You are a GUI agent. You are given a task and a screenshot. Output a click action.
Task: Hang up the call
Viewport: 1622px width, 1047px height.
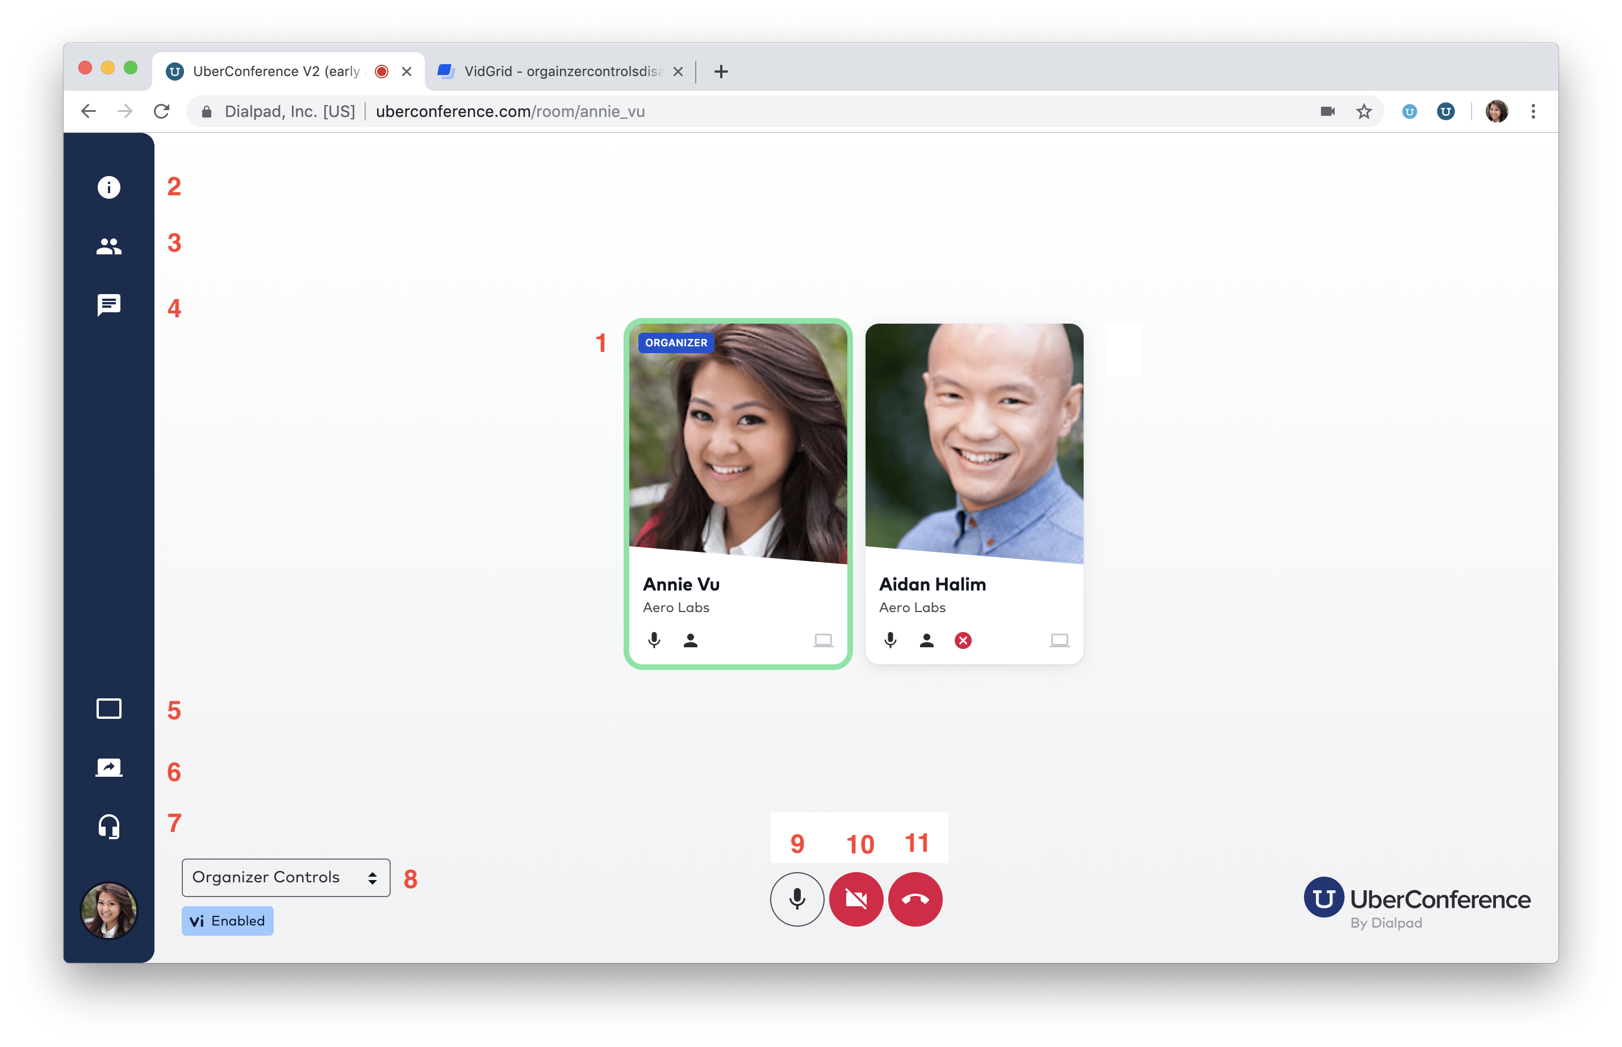(x=915, y=899)
